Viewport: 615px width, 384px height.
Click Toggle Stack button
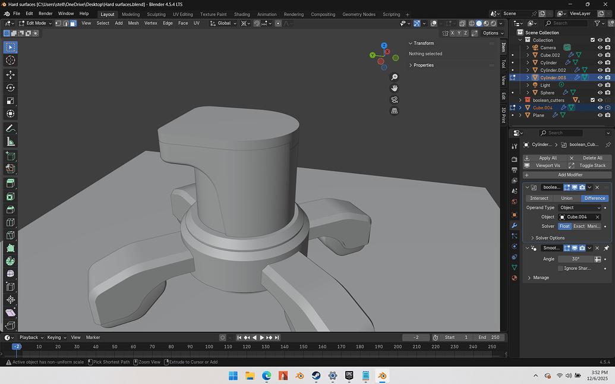tap(589, 165)
